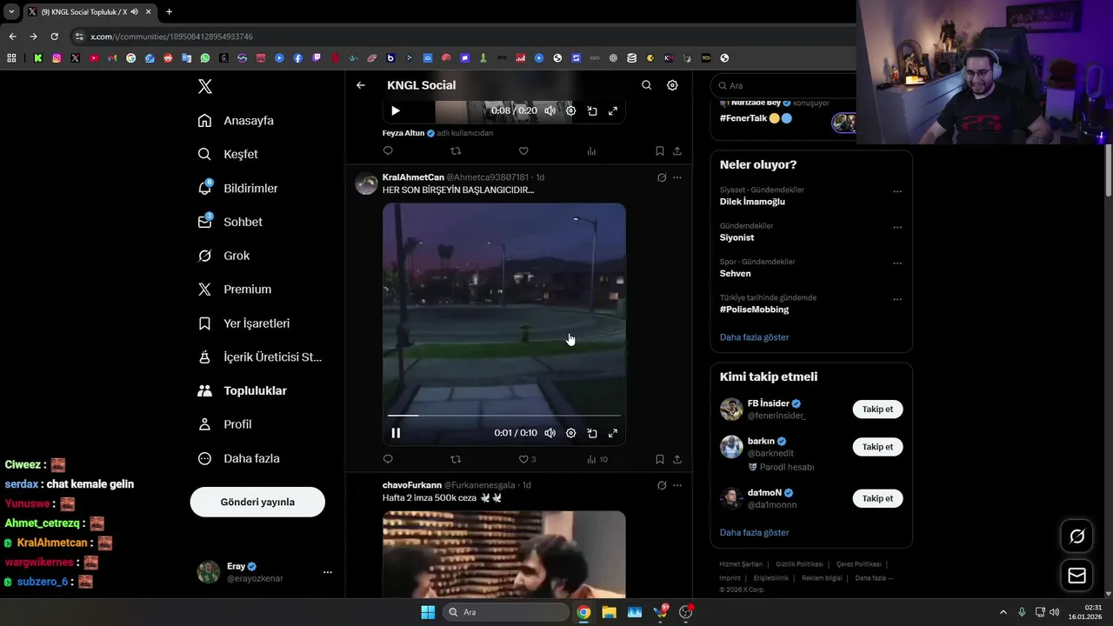1113x626 pixels.
Task: Open the floating Grok button
Action: point(1076,536)
